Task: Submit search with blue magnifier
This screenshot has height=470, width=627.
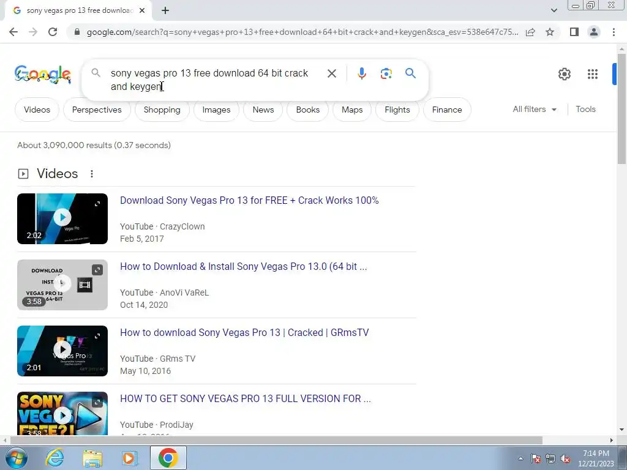Action: 410,73
